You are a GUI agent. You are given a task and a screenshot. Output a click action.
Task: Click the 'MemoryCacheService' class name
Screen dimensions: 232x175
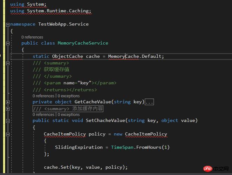(83, 43)
